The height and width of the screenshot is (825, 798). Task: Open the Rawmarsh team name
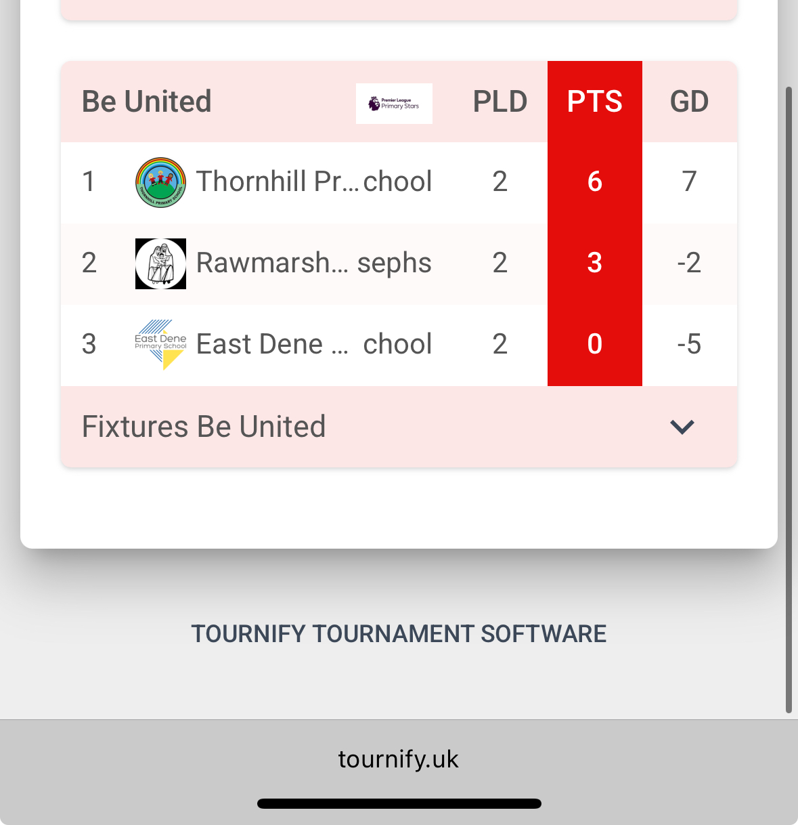[314, 263]
